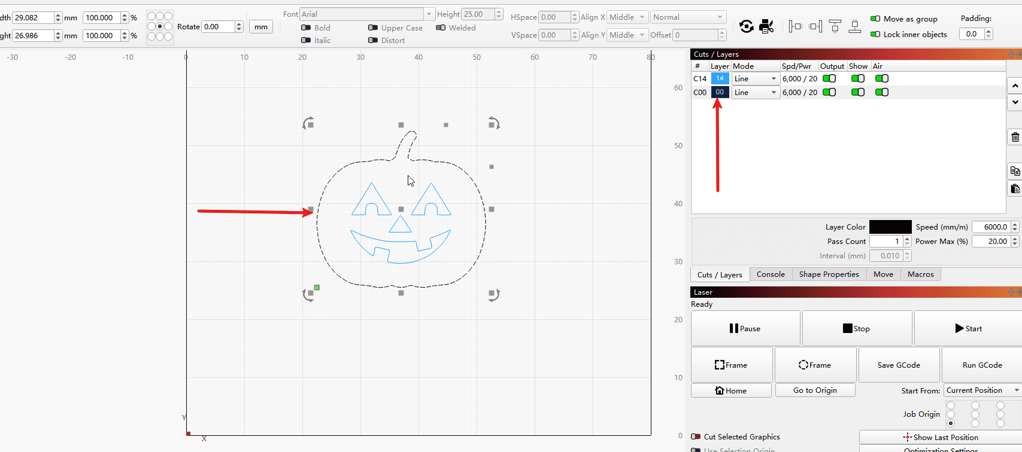The width and height of the screenshot is (1022, 452).
Task: Delete the selected layer with the trash icon
Action: [x=1015, y=137]
